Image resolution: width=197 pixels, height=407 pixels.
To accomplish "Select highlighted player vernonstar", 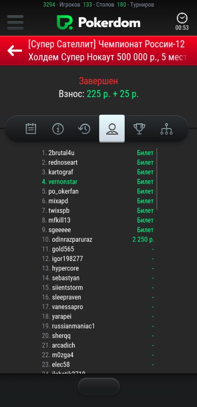I will (x=63, y=182).
